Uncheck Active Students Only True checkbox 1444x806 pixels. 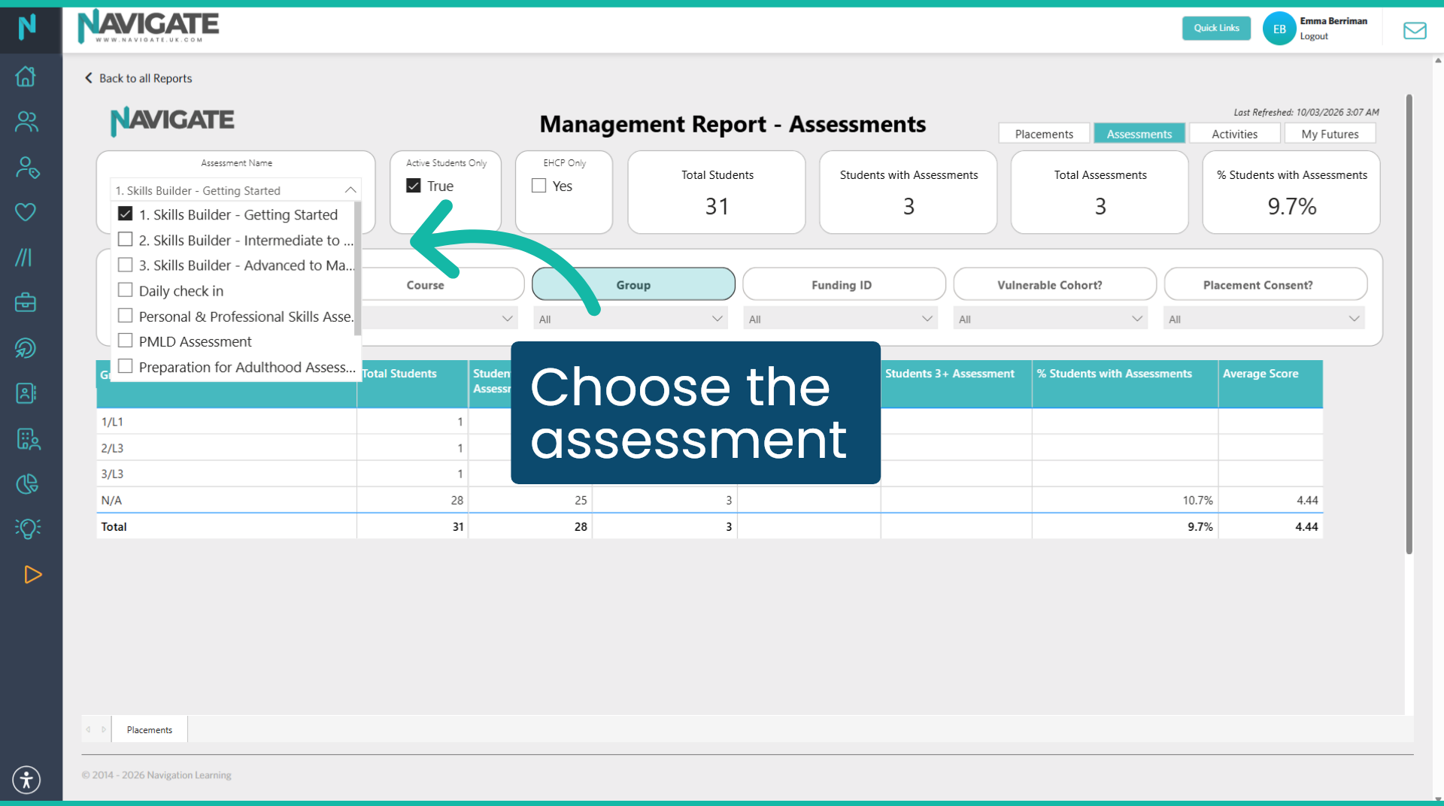(413, 185)
